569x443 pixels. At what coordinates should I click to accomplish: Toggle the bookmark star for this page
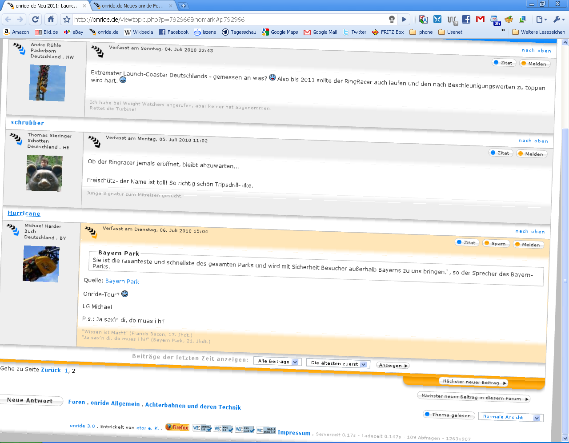tap(67, 19)
